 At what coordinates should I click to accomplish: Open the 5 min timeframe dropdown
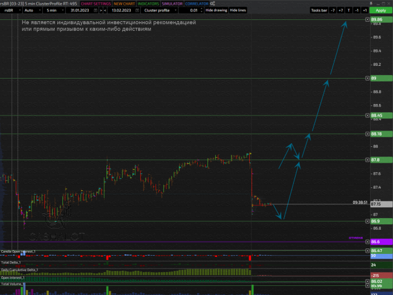click(x=60, y=10)
